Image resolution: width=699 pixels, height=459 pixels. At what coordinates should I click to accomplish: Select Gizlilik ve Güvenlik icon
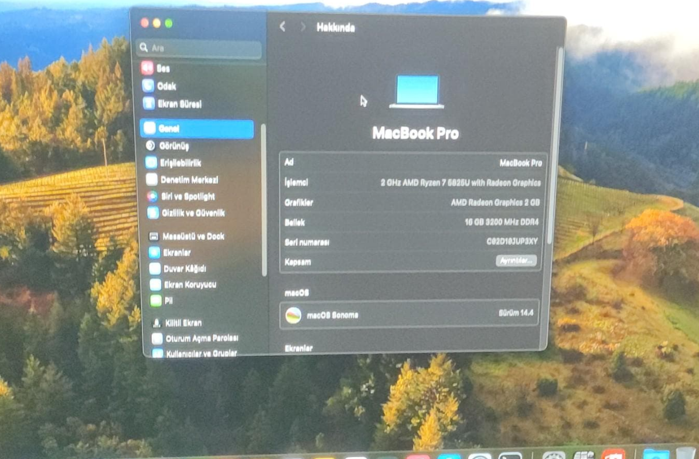point(153,213)
